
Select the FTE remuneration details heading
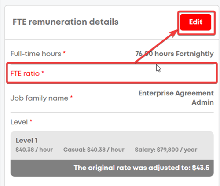click(x=66, y=22)
